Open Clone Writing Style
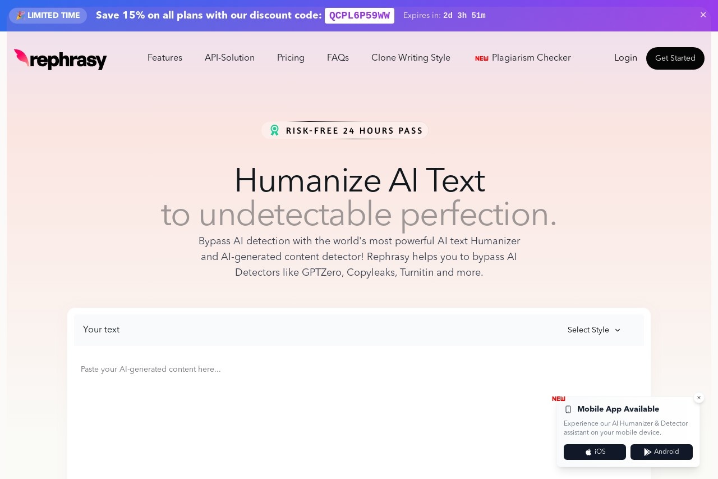 411,58
